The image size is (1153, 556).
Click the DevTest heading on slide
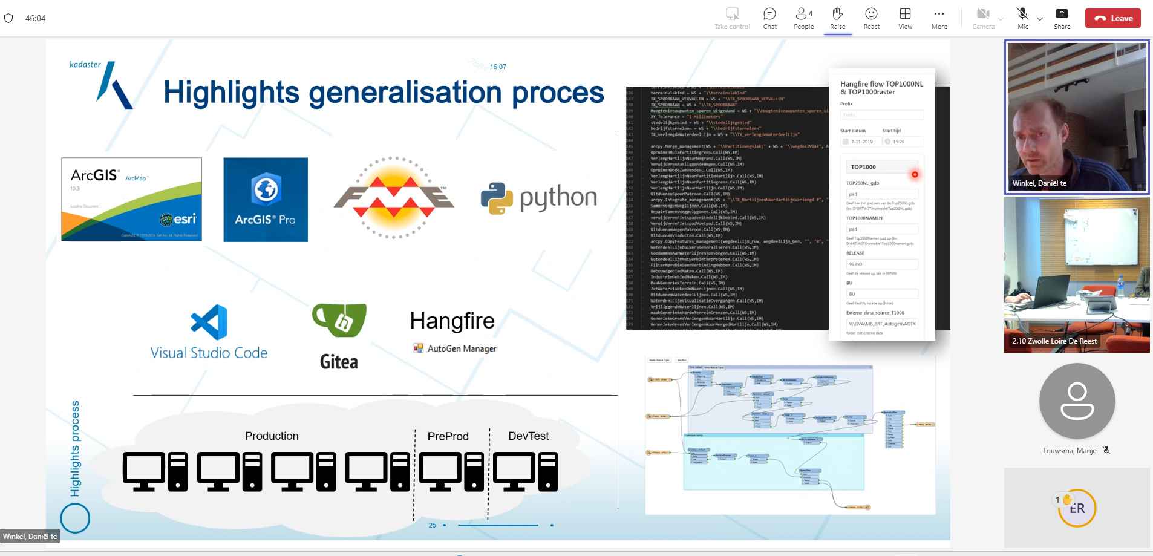(x=528, y=436)
